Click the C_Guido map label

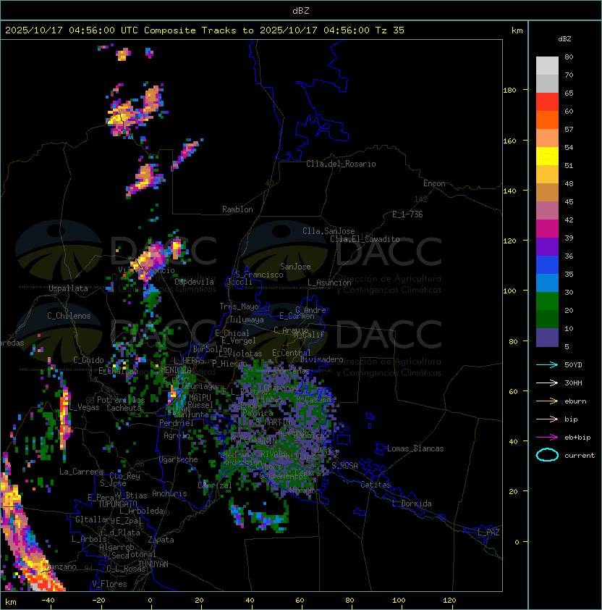pyautogui.click(x=88, y=360)
